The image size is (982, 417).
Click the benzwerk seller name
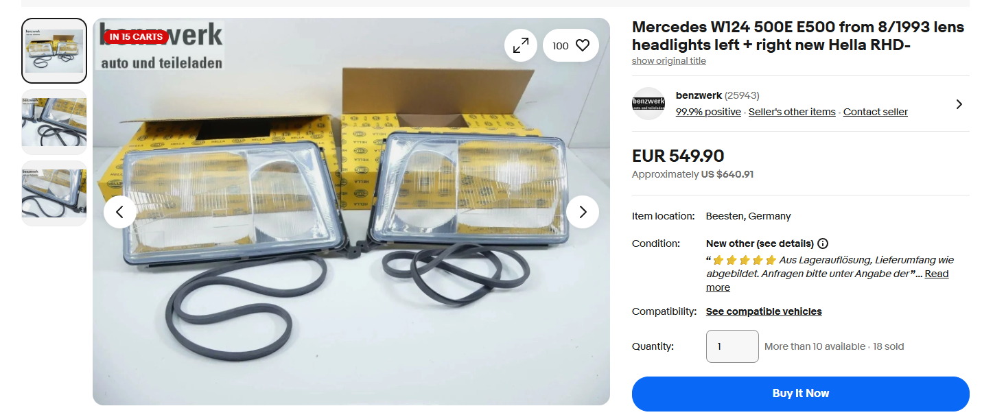coord(698,95)
